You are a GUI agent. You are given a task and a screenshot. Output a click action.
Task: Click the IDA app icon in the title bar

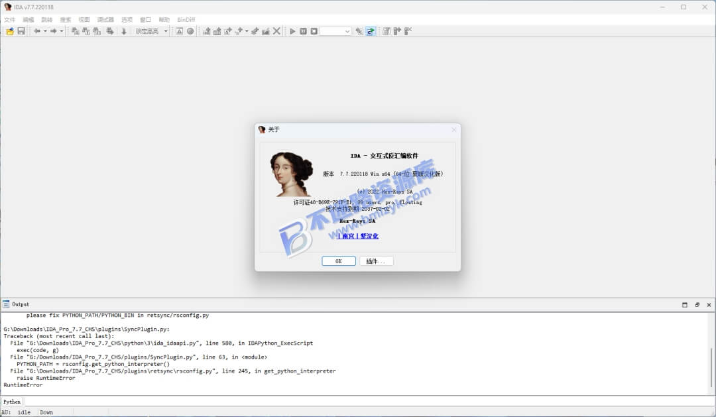[x=7, y=7]
